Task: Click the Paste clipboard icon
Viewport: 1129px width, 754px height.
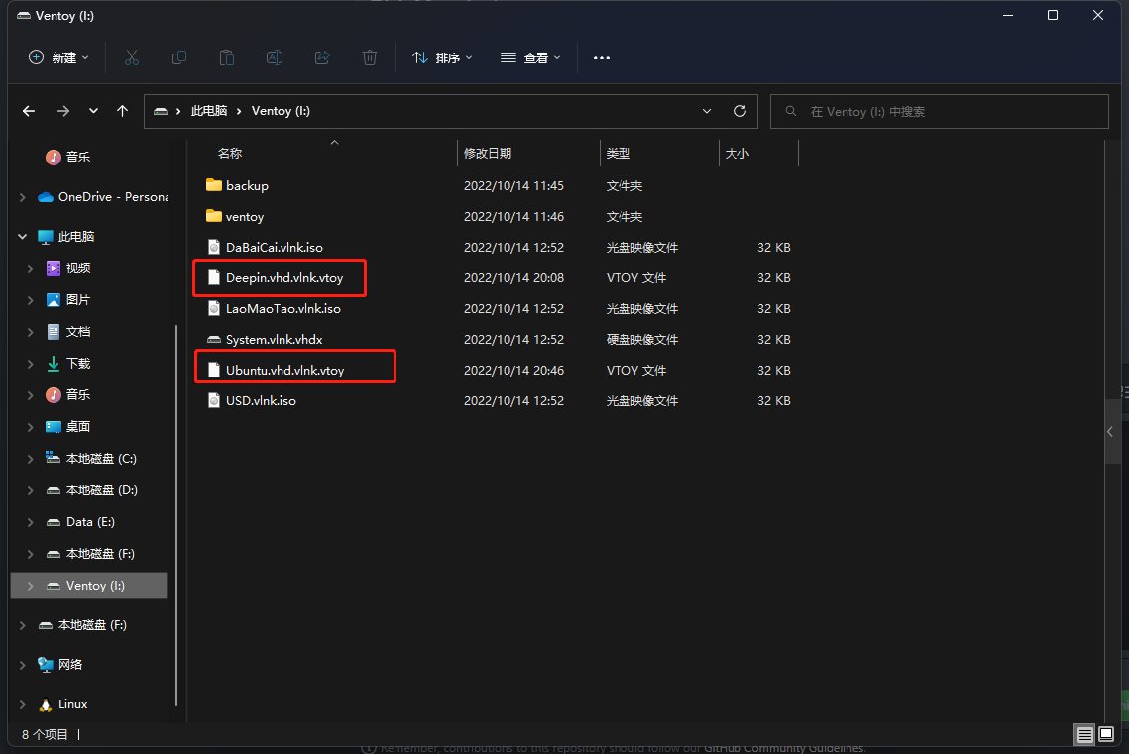Action: coord(227,57)
